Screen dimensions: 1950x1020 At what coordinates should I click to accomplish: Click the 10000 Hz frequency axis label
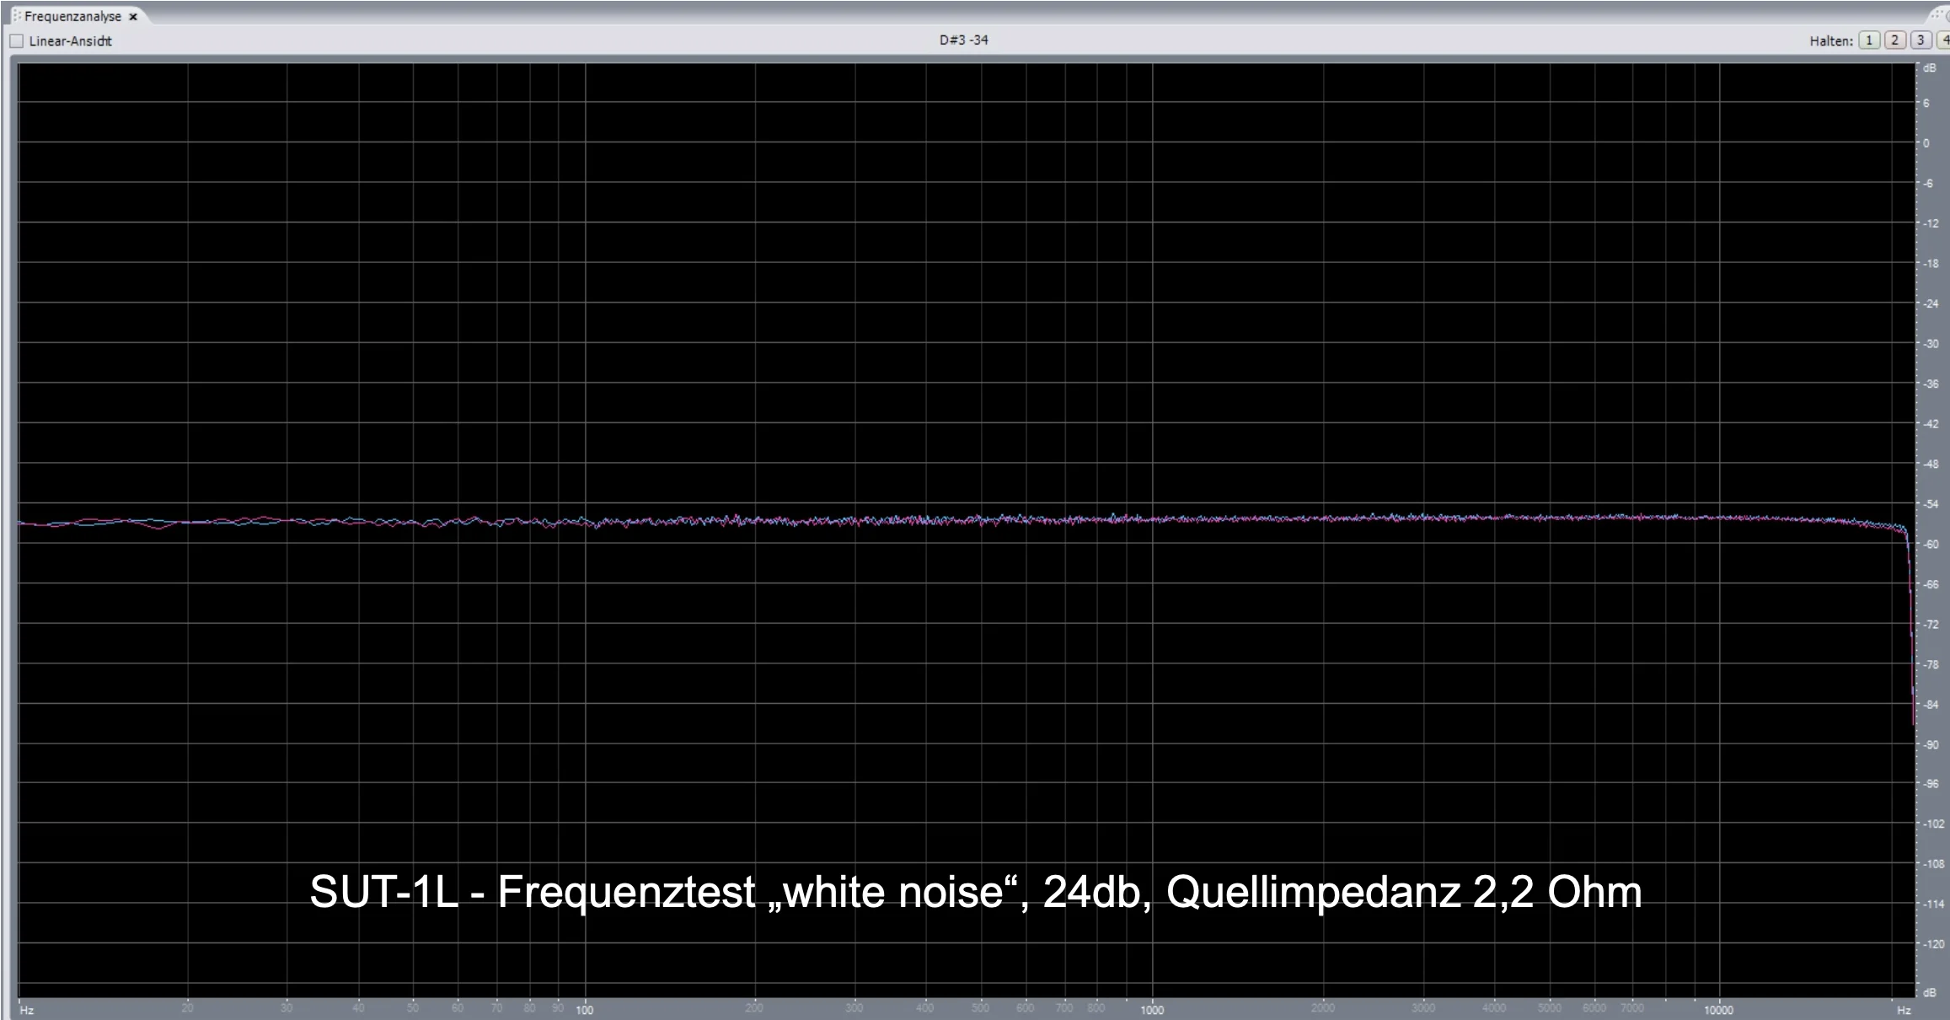coord(1718,1009)
